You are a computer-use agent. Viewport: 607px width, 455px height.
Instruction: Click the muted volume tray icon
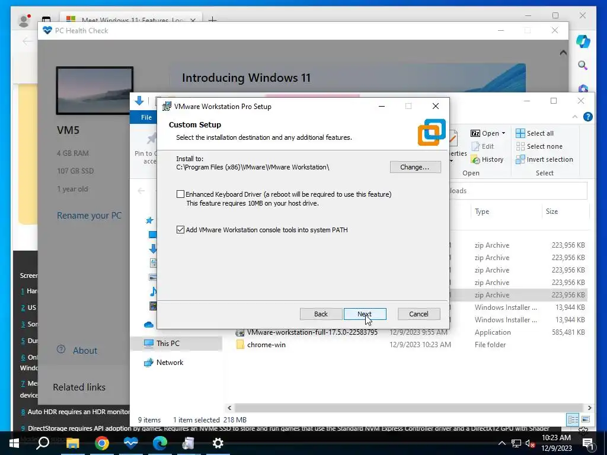(x=530, y=443)
